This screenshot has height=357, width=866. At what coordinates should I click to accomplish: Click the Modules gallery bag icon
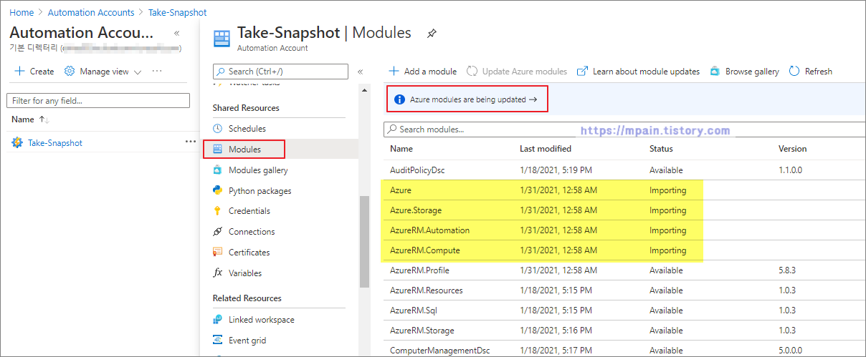(x=218, y=170)
